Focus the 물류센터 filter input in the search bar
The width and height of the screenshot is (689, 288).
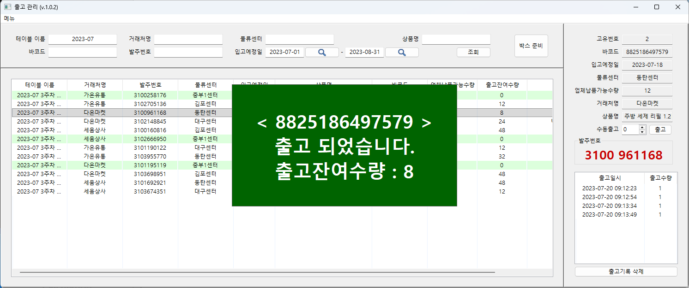[299, 39]
